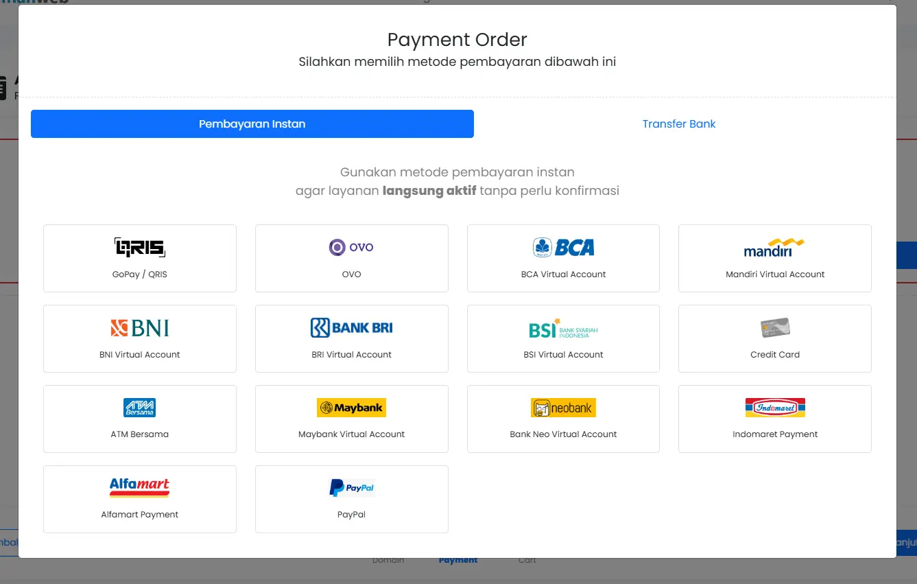Choose the OVO payment logo
This screenshot has height=584, width=917.
(351, 247)
